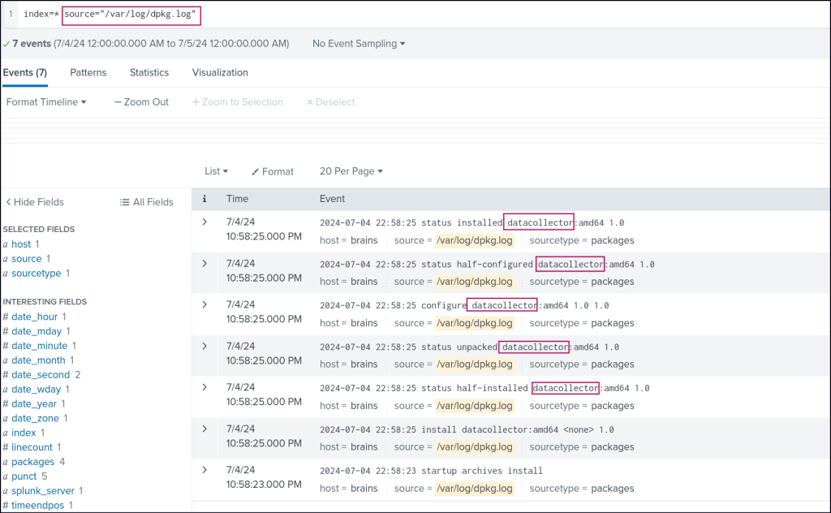This screenshot has width=831, height=513.
Task: Click the info column header icon
Action: (205, 198)
